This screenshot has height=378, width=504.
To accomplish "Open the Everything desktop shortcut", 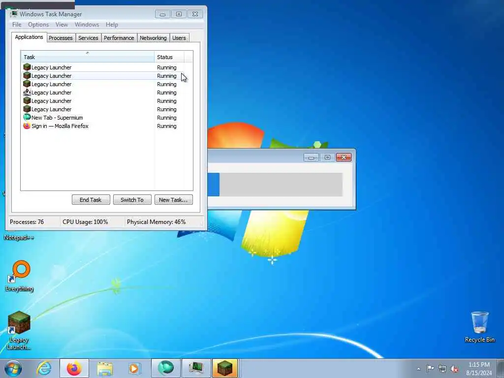I will (x=19, y=276).
